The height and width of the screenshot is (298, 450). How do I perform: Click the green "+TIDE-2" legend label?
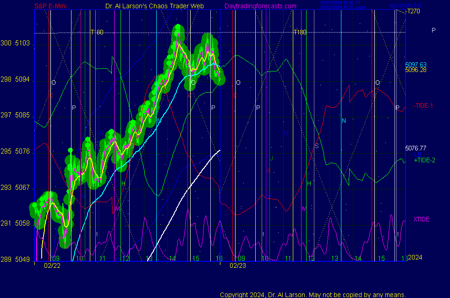point(424,160)
